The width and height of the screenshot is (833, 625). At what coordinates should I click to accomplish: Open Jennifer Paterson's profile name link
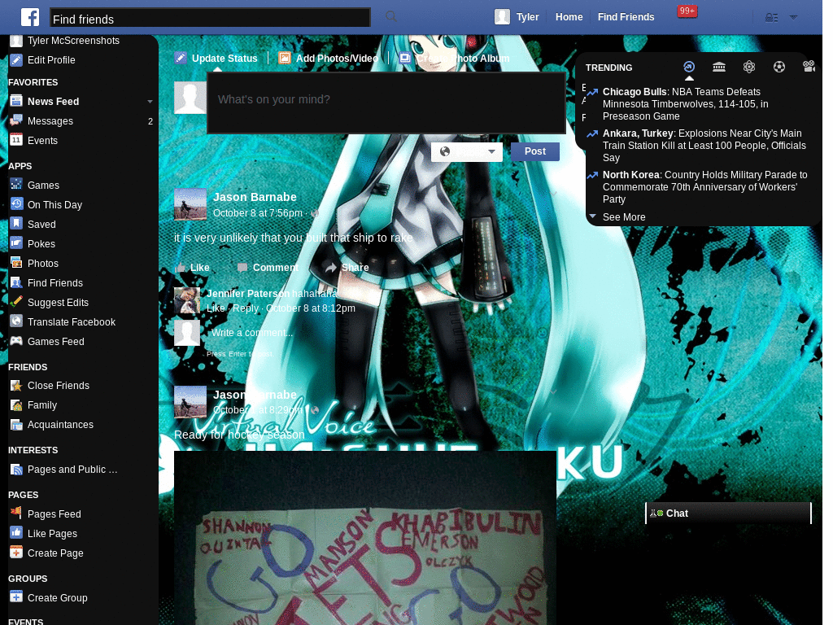[248, 293]
